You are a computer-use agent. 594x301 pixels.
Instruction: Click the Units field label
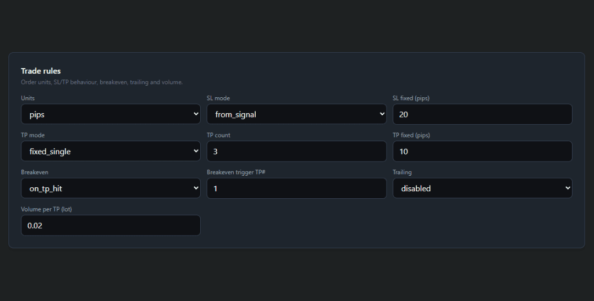click(x=28, y=98)
